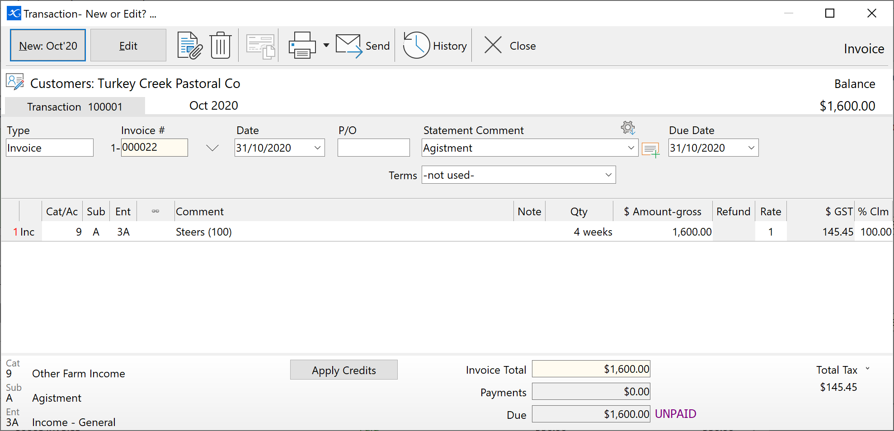Image resolution: width=894 pixels, height=431 pixels.
Task: Click the printer icon
Action: (x=302, y=46)
